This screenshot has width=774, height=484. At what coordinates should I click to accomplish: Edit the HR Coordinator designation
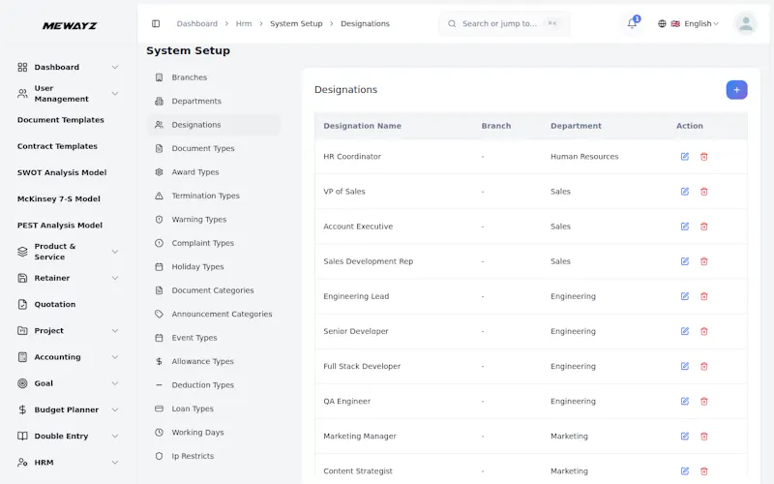(x=685, y=157)
